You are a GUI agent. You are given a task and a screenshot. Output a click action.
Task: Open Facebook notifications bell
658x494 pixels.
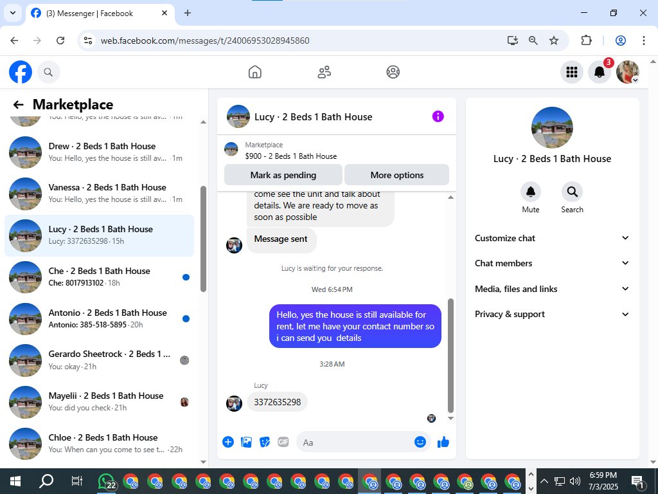[x=600, y=72]
